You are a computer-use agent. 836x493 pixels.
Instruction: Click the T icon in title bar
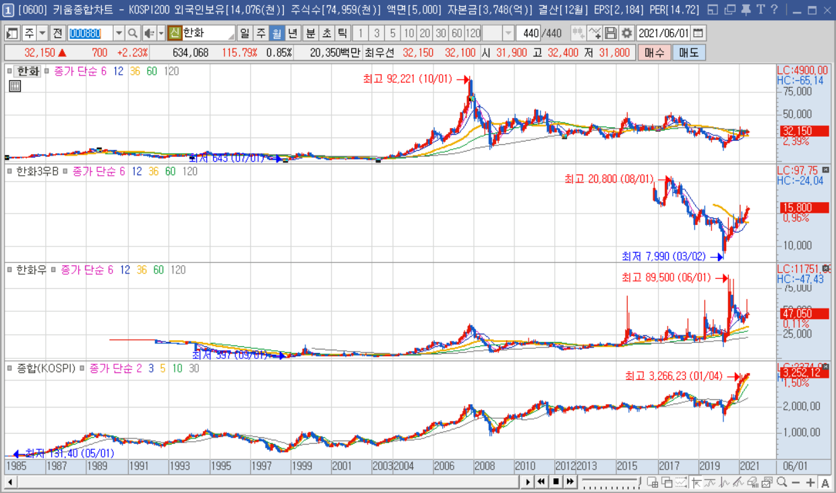[760, 9]
